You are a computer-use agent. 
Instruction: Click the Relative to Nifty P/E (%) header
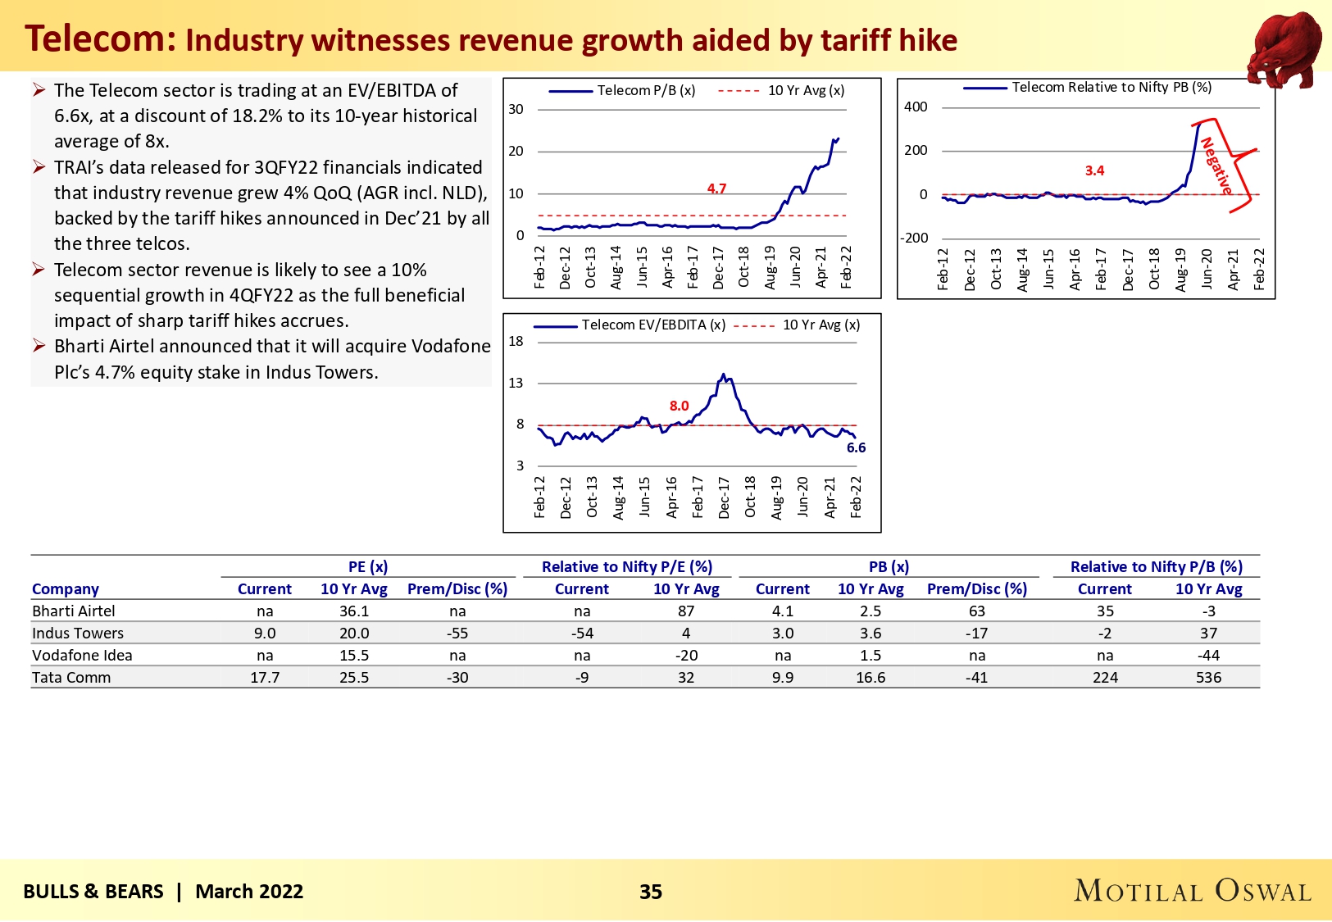click(627, 567)
